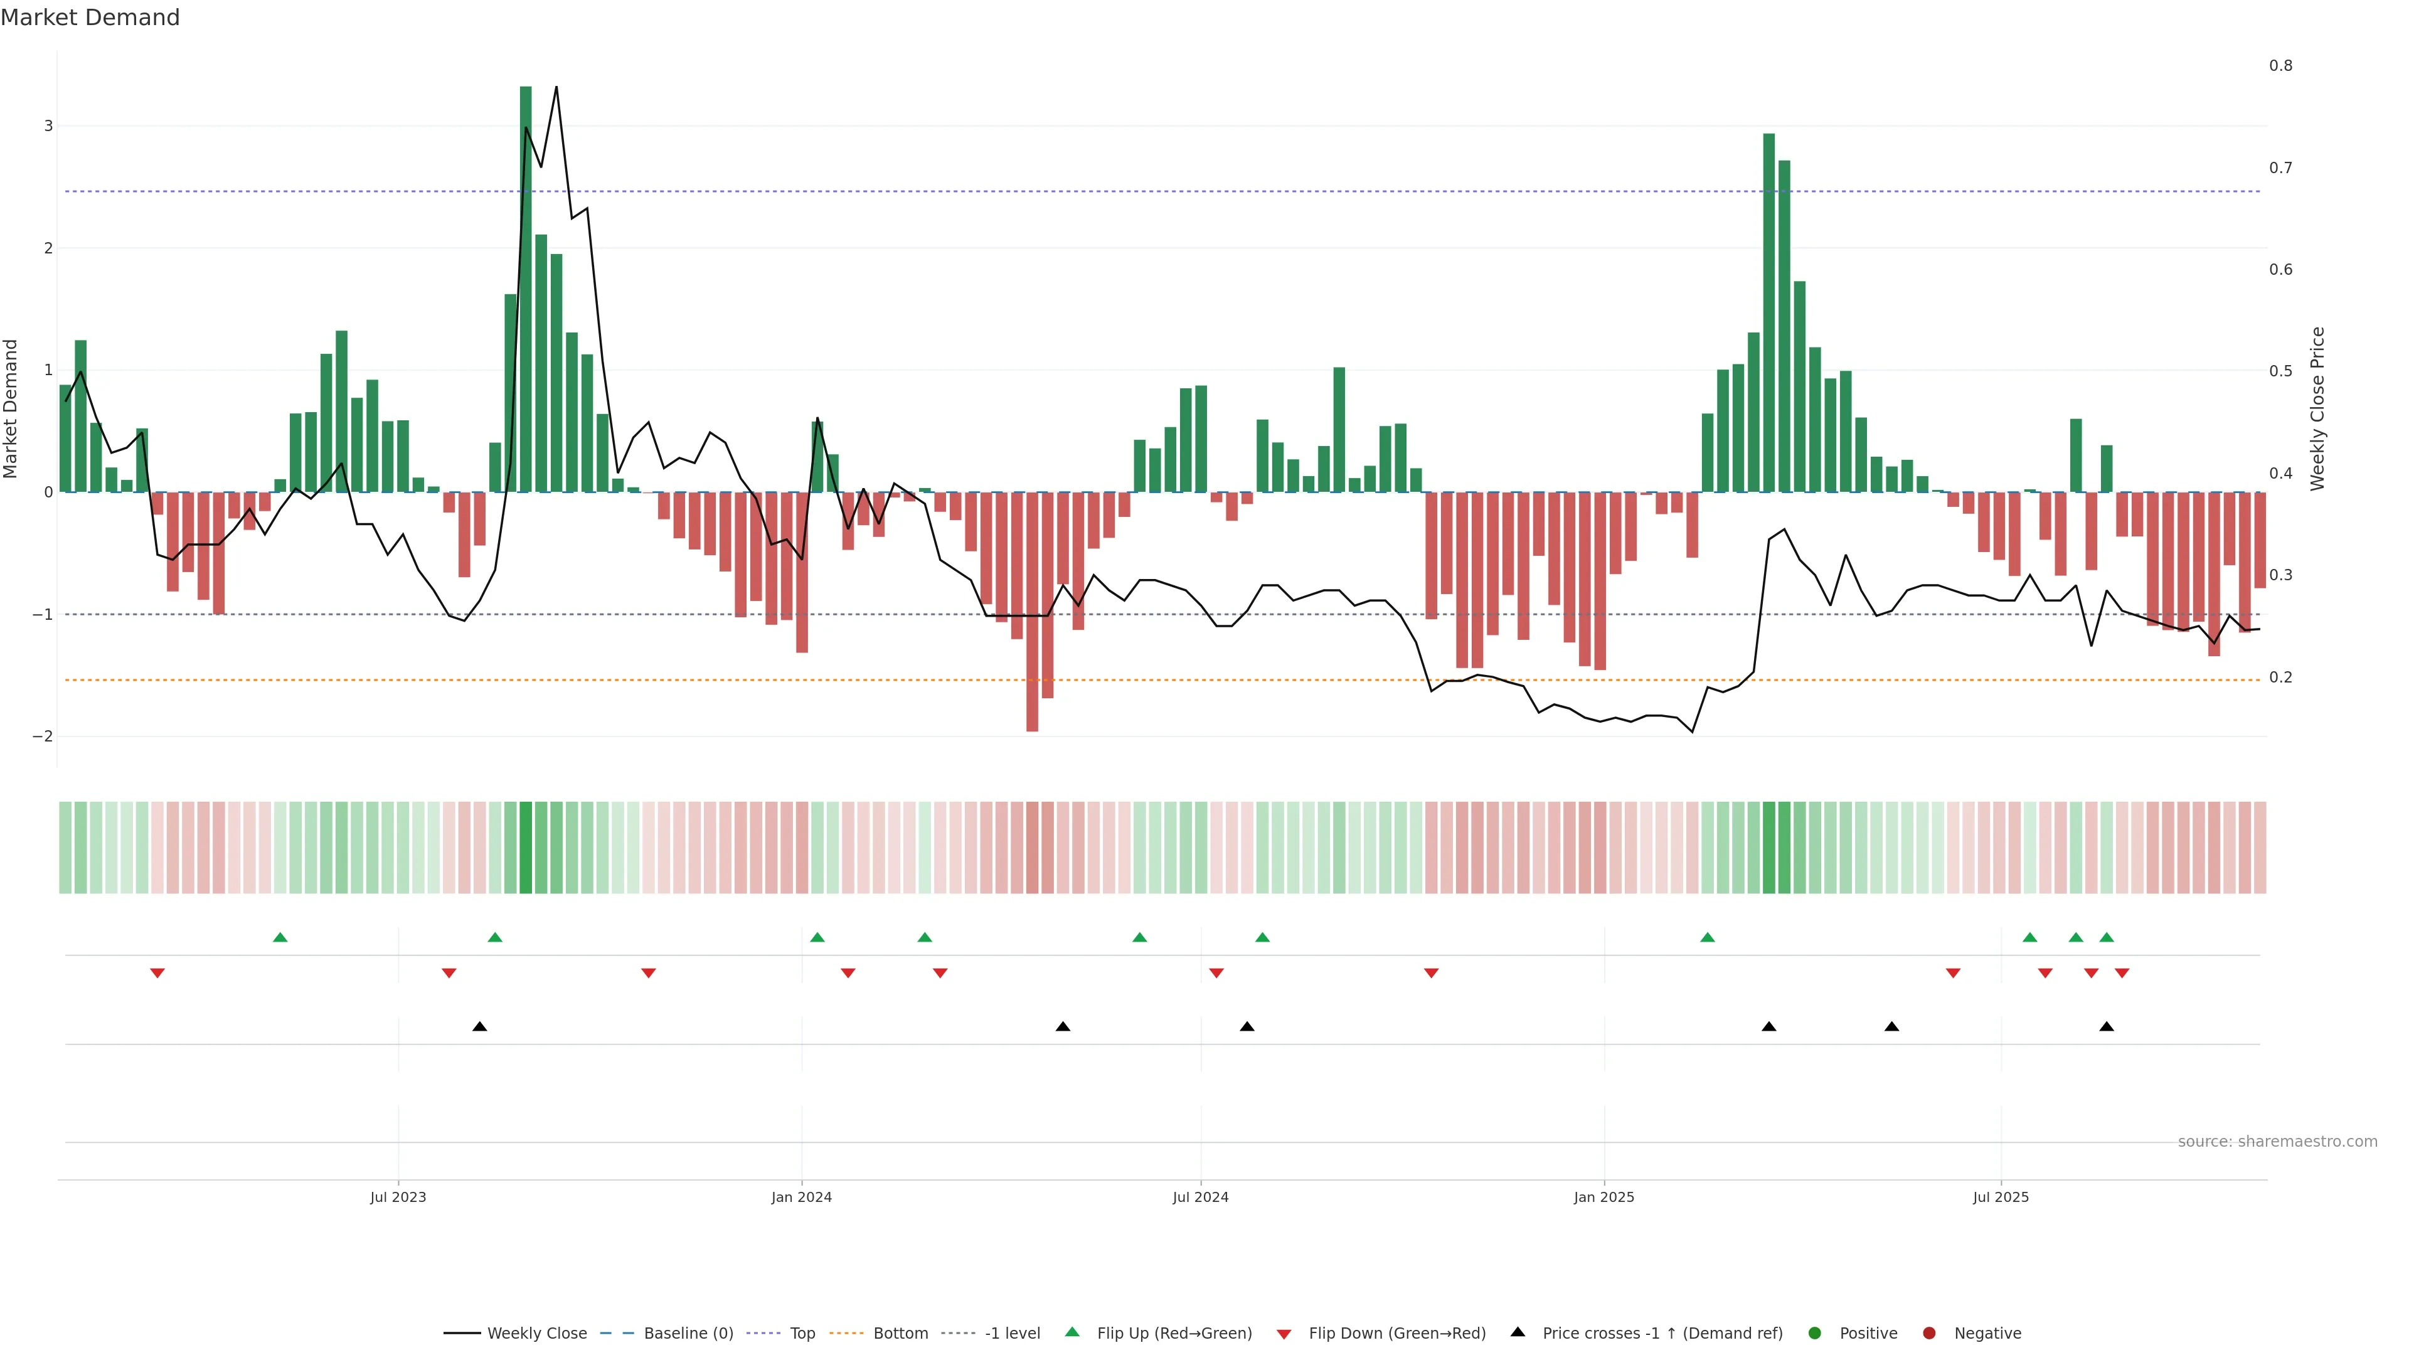Click the Jul 2023 x-axis label
The width and height of the screenshot is (2409, 1355).
point(398,1197)
